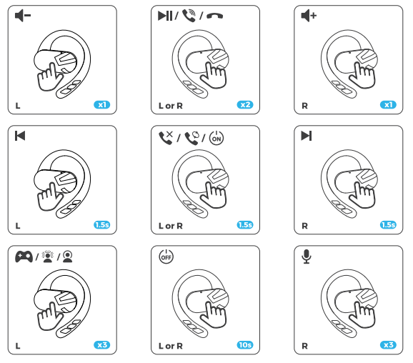The width and height of the screenshot is (413, 363).
Task: Click the game controller icon
Action: pyautogui.click(x=24, y=257)
